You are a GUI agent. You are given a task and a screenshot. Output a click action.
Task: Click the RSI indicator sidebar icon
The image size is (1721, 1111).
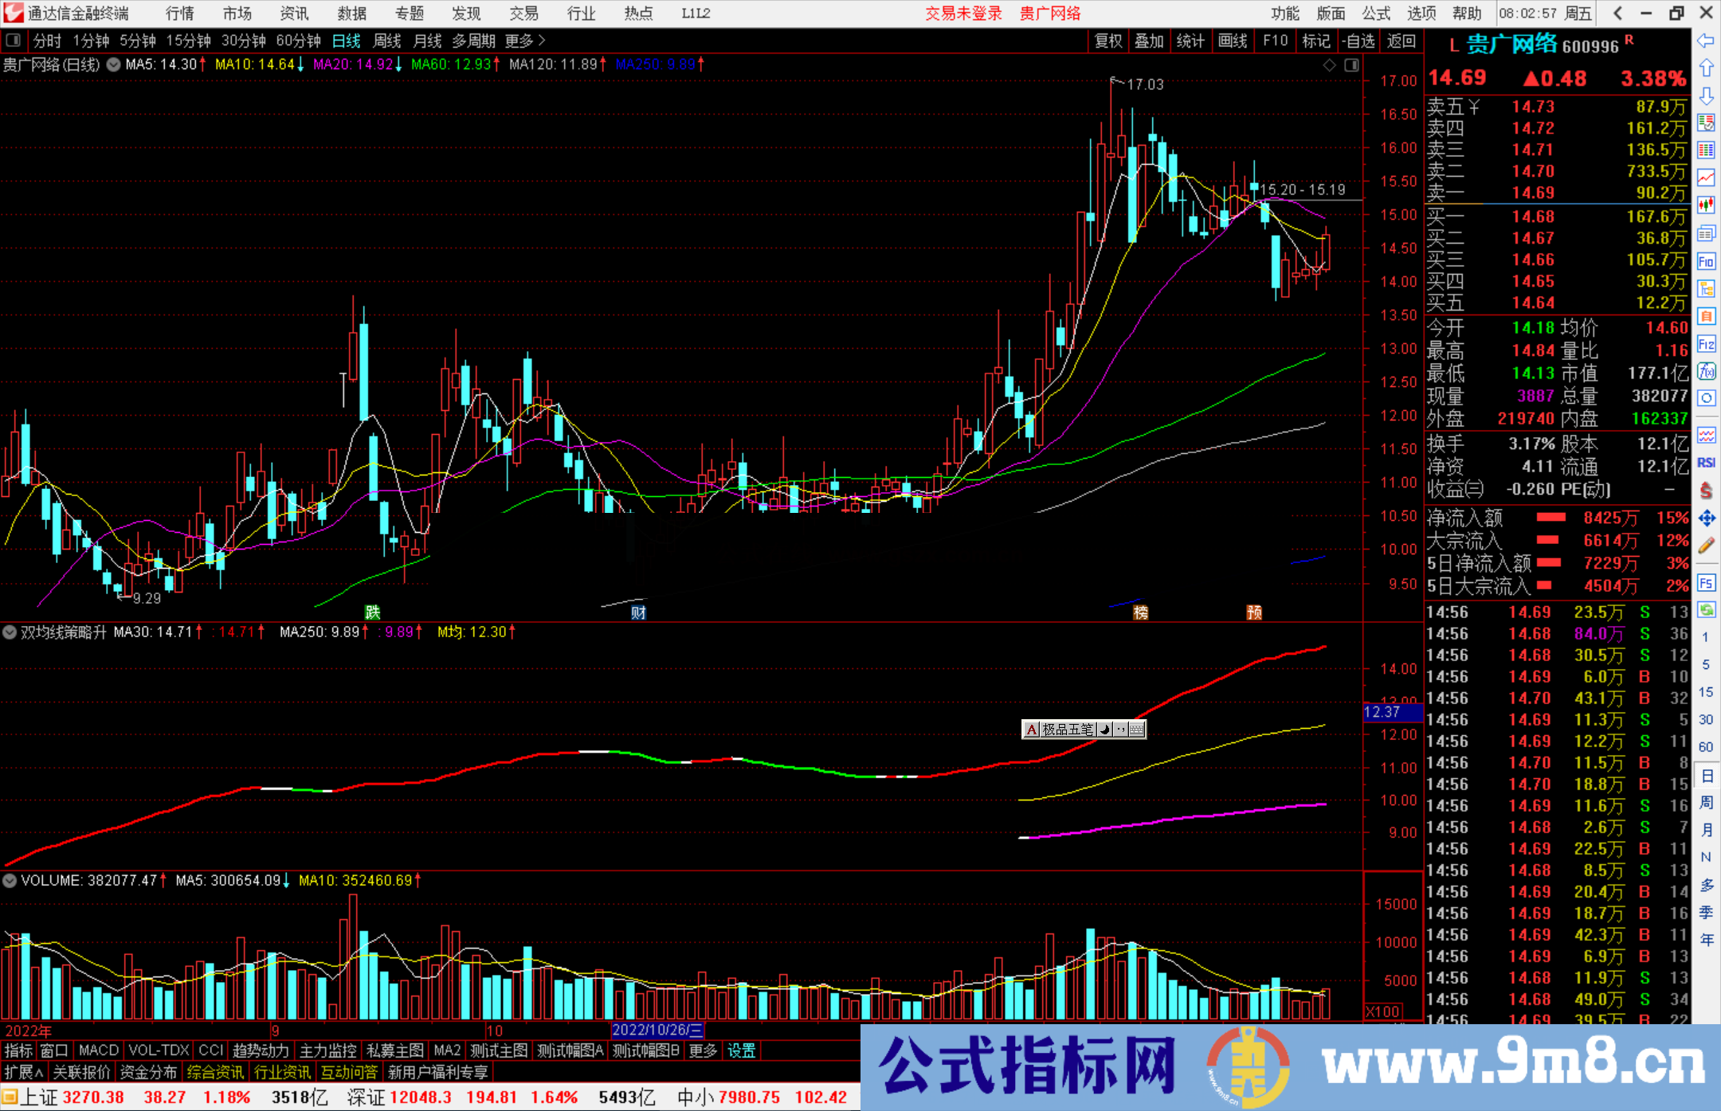coord(1706,463)
